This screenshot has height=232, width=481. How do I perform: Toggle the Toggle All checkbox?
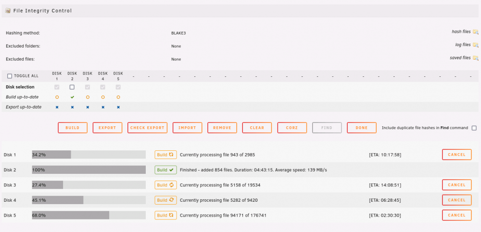[x=10, y=76]
